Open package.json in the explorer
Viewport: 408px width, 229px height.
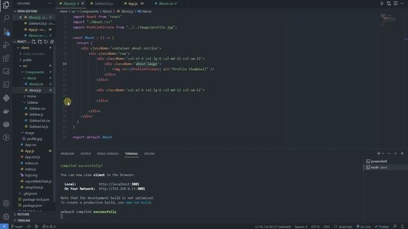click(33, 205)
